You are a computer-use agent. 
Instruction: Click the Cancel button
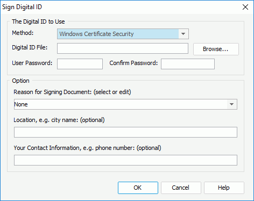click(181, 188)
